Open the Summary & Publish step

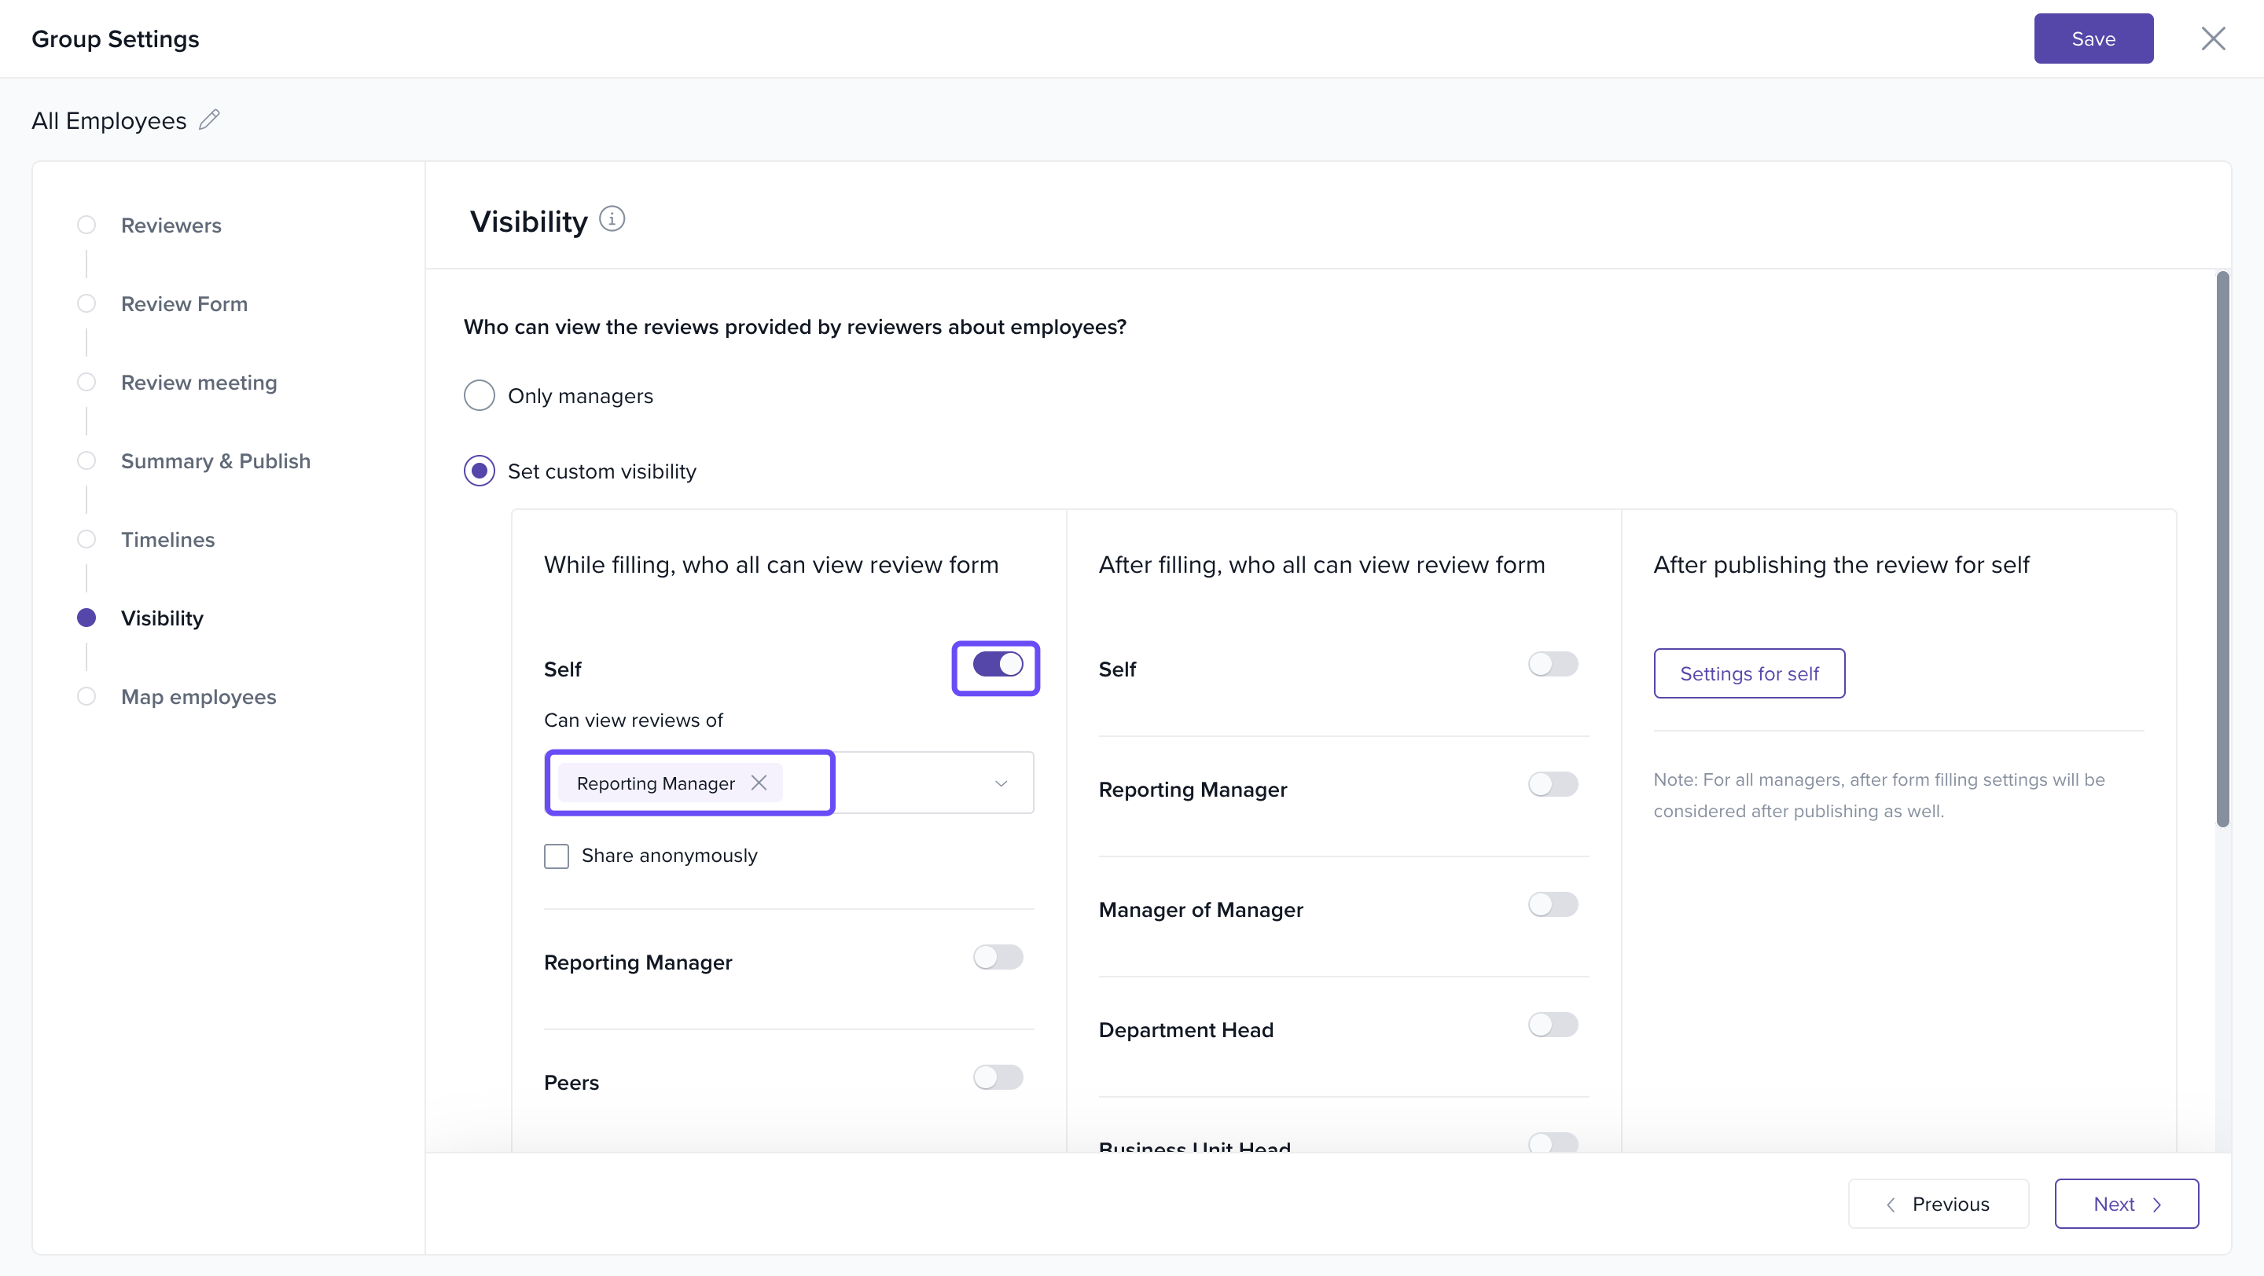pos(215,461)
